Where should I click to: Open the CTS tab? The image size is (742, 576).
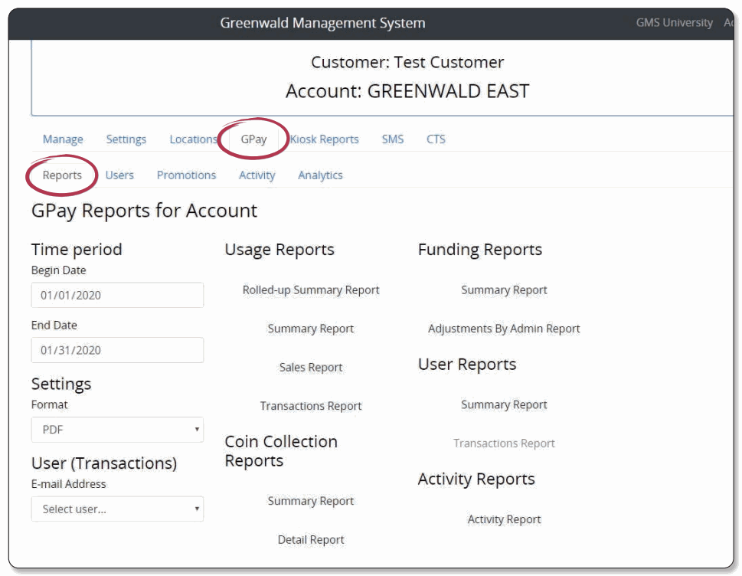(436, 139)
